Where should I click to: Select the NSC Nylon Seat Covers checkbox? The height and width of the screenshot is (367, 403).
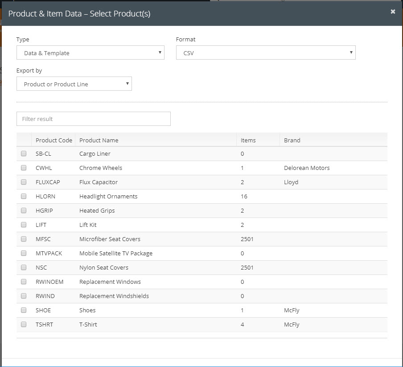tap(24, 267)
